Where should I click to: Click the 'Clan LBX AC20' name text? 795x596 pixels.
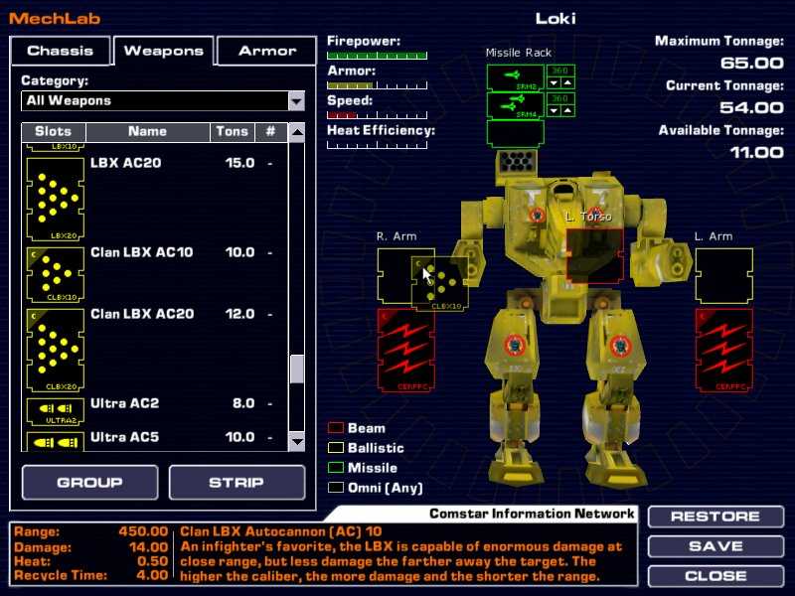pyautogui.click(x=142, y=314)
